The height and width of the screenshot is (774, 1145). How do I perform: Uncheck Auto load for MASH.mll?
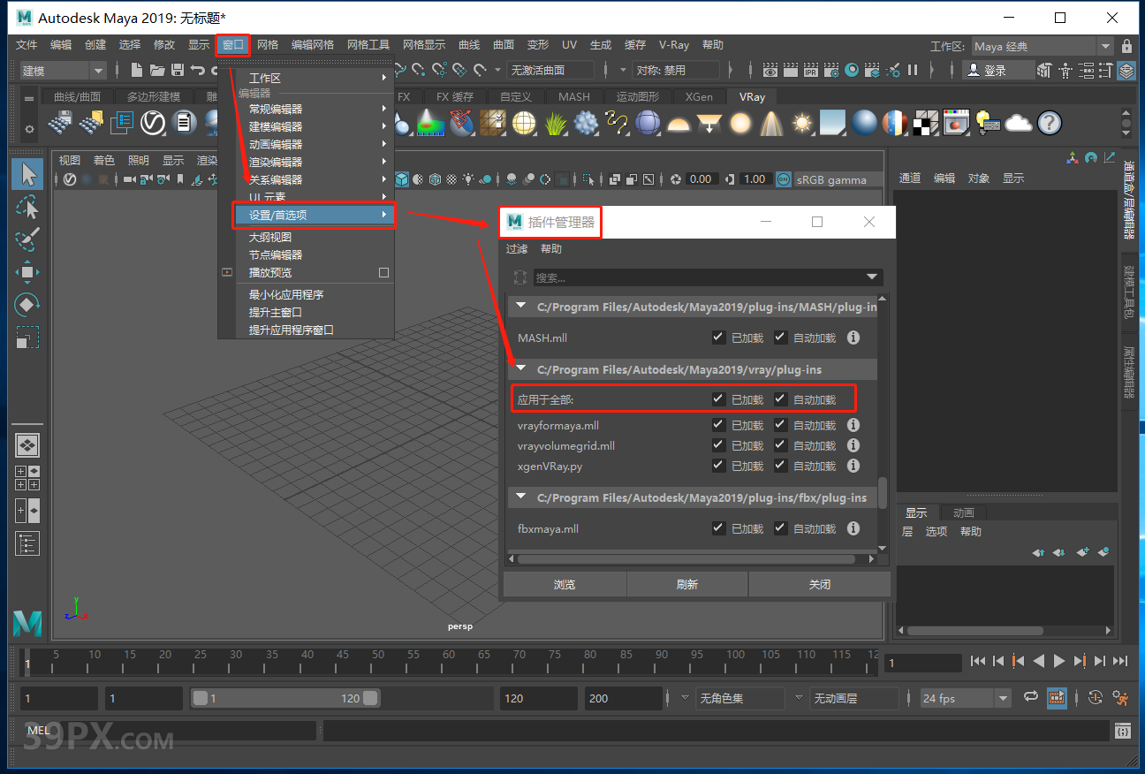780,337
